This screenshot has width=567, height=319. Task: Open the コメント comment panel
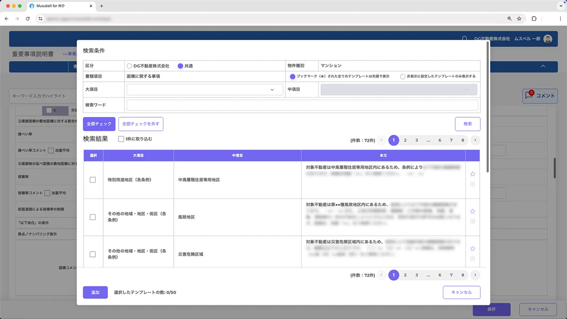[540, 96]
